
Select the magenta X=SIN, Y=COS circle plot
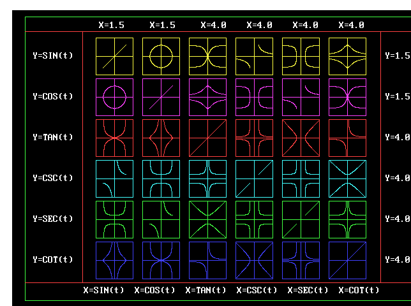pyautogui.click(x=114, y=97)
